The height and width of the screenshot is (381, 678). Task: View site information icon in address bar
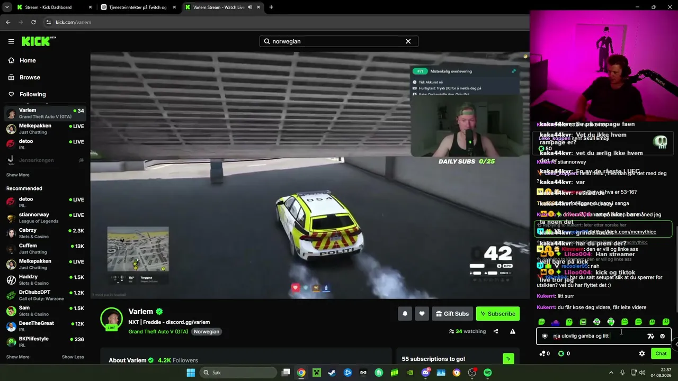pos(49,22)
